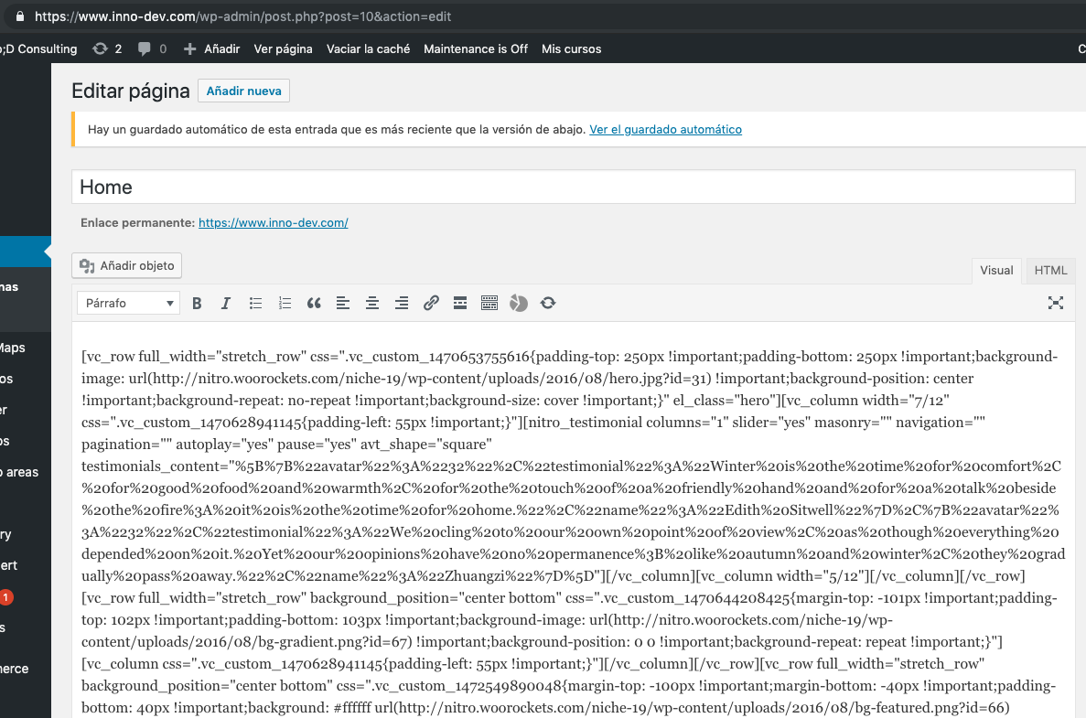
Task: Toggle the toolbar kitchen sink
Action: pyautogui.click(x=489, y=304)
